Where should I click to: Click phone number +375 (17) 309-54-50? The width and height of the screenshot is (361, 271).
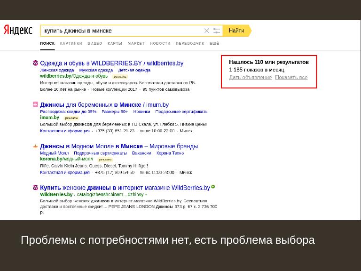point(115,172)
